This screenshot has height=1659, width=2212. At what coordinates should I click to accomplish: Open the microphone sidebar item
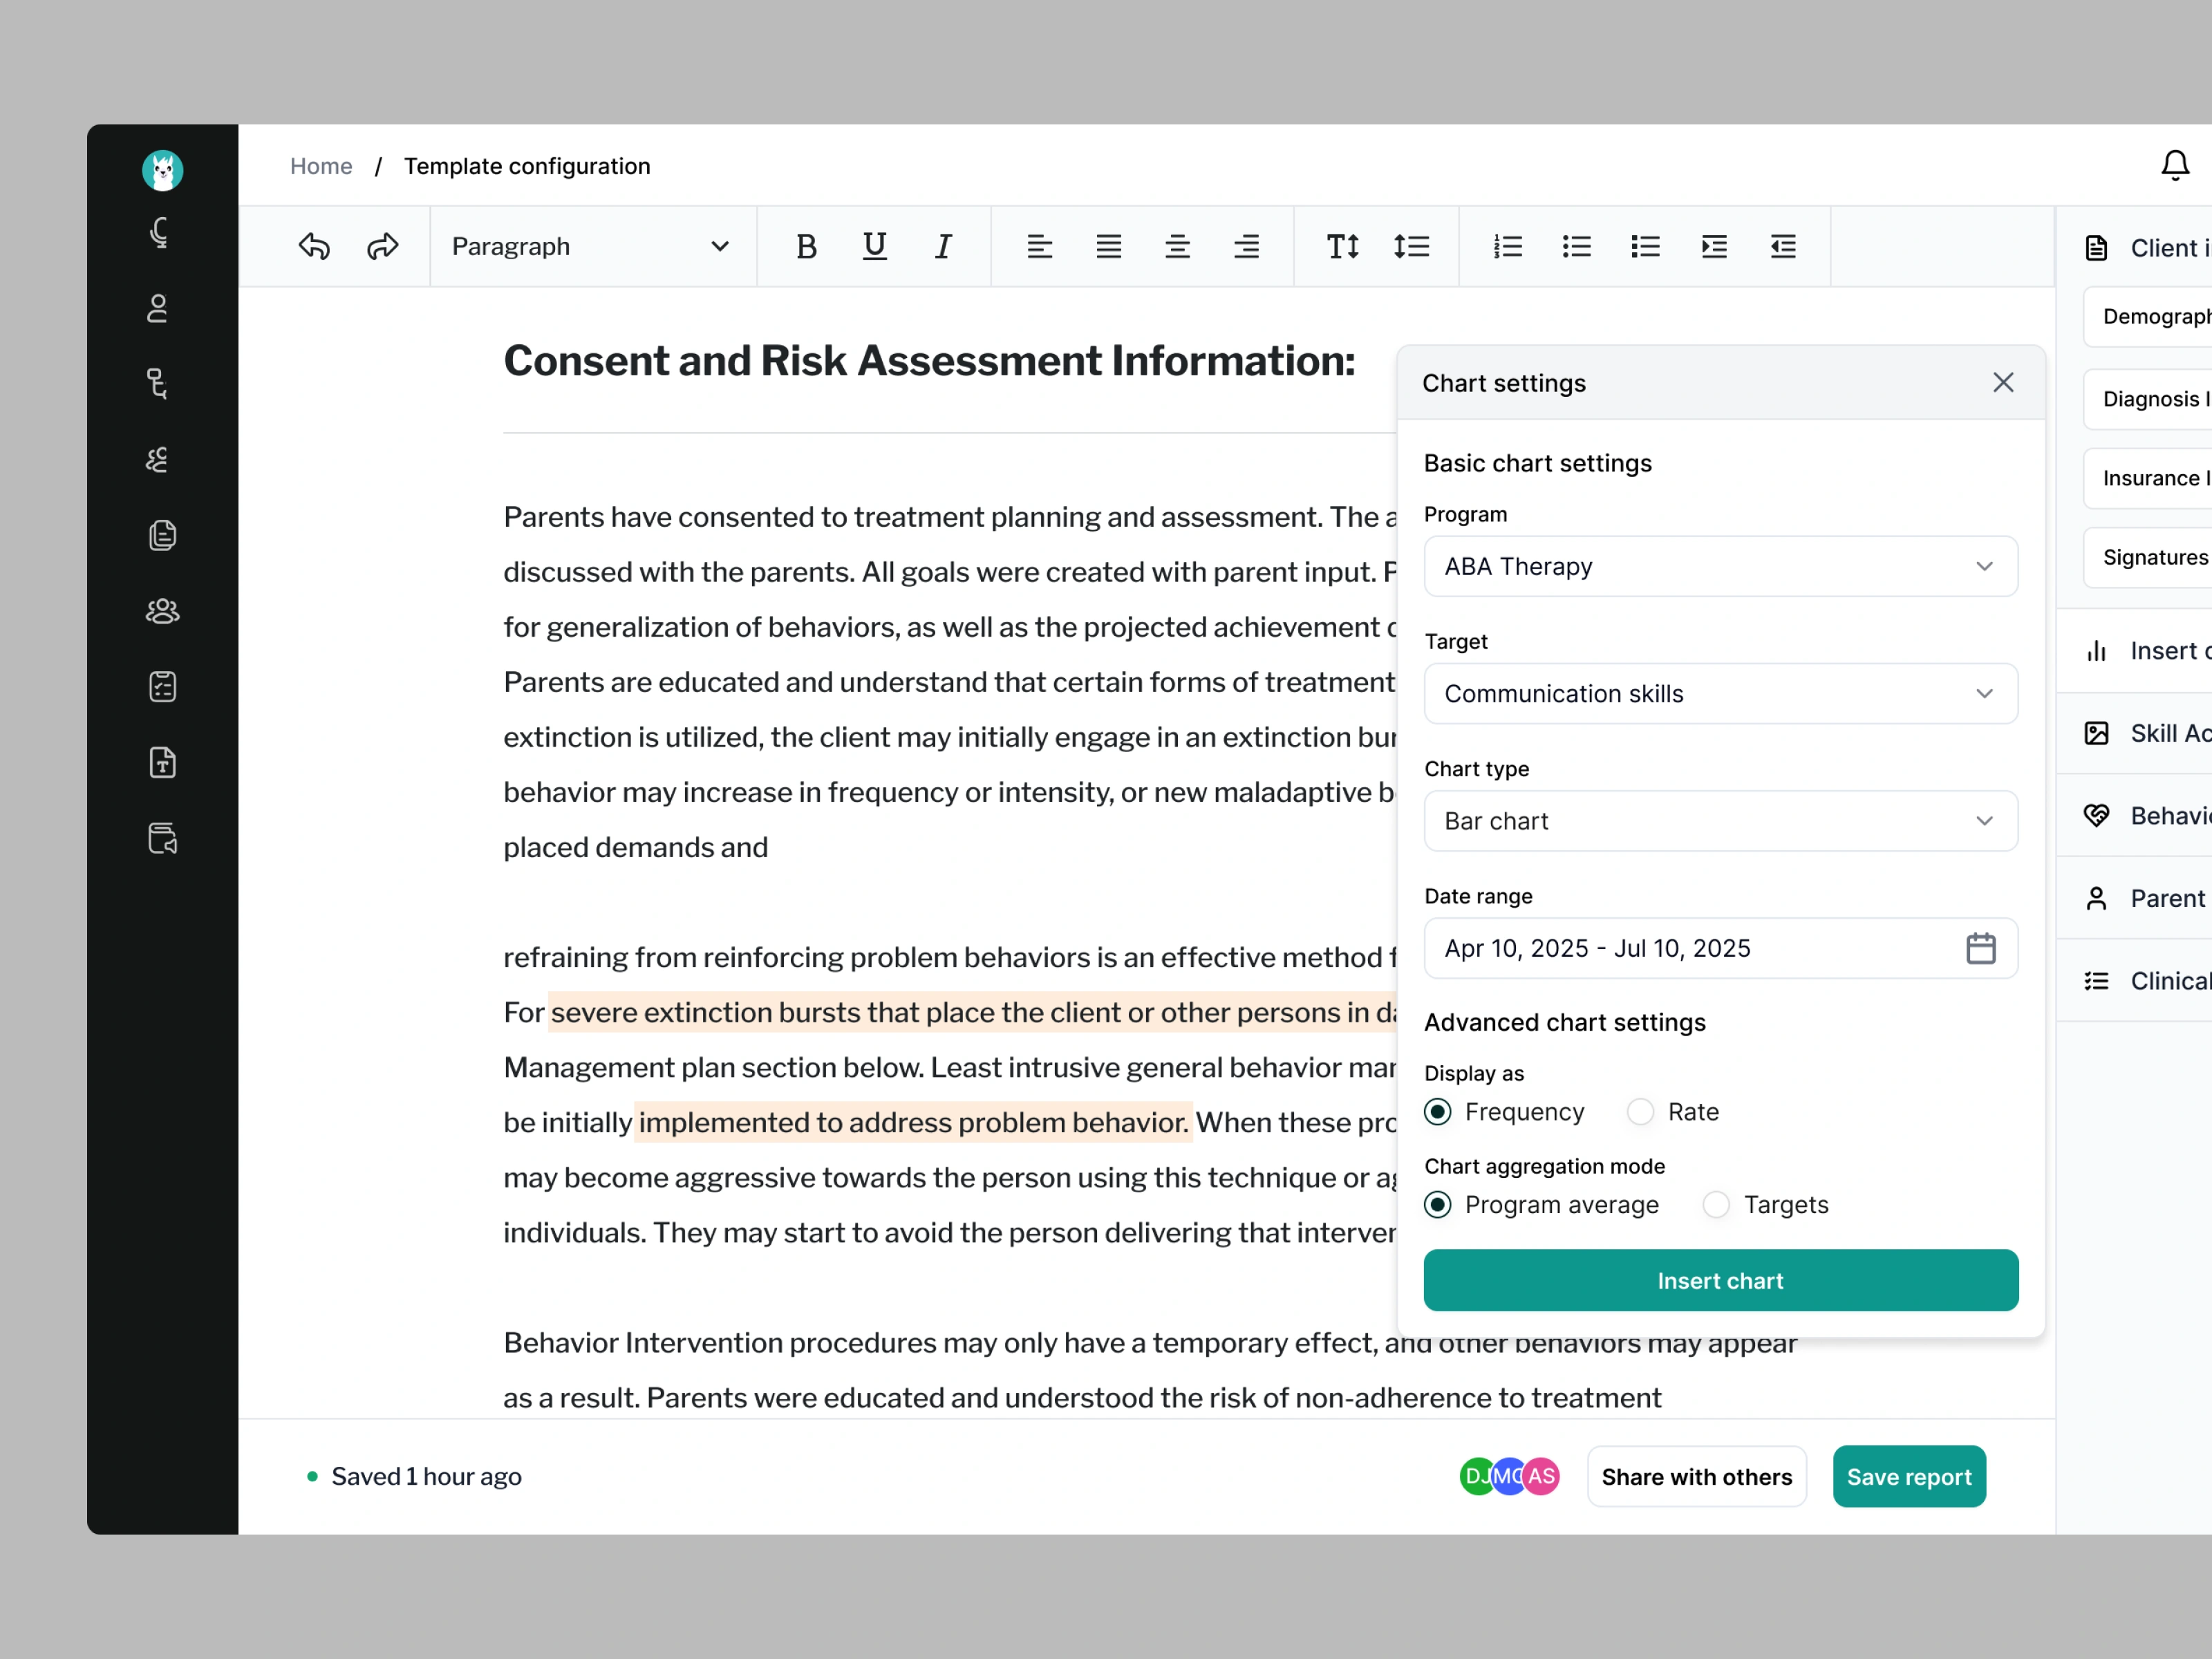click(x=160, y=233)
